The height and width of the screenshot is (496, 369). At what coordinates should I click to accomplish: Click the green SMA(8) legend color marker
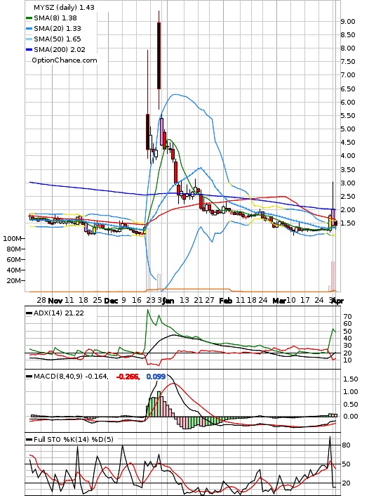[x=29, y=18]
